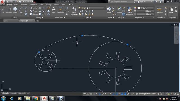Expand the Layers panel
This screenshot has width=180, height=101.
pyautogui.click(x=88, y=17)
